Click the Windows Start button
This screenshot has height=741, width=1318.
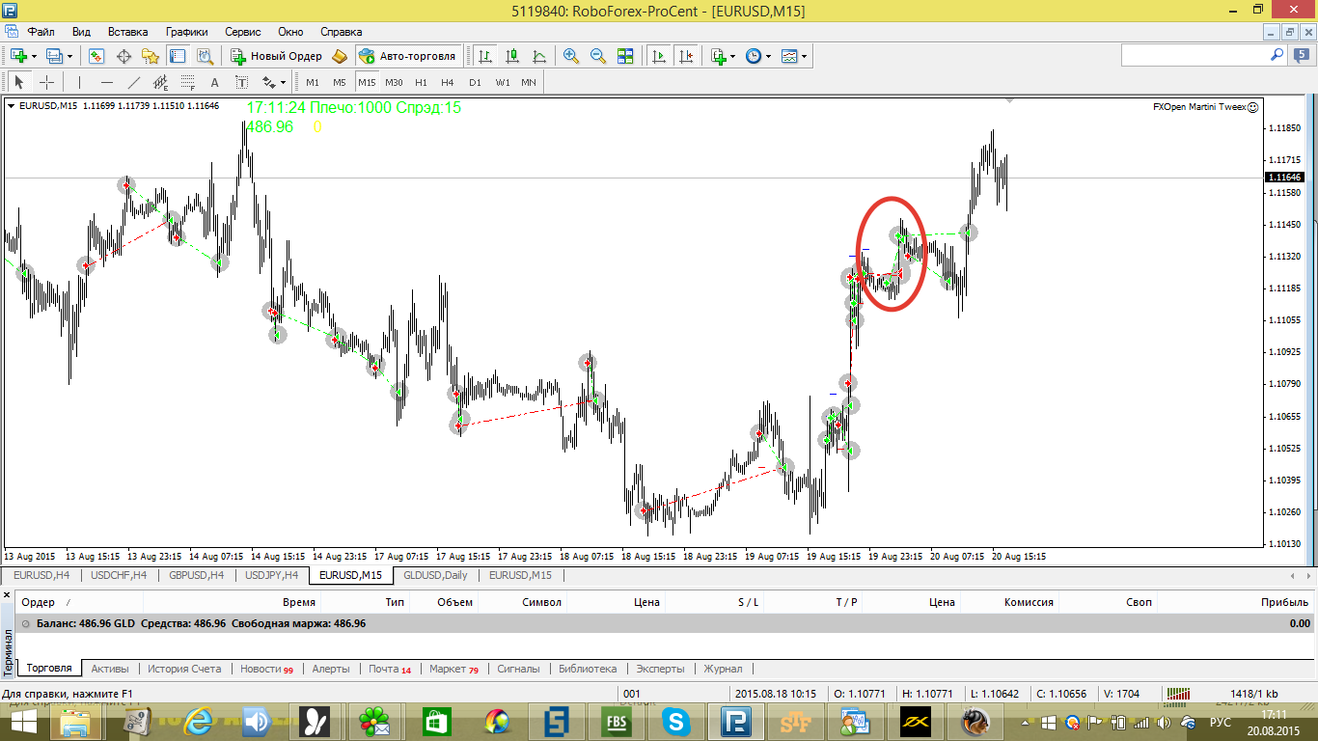coord(23,722)
